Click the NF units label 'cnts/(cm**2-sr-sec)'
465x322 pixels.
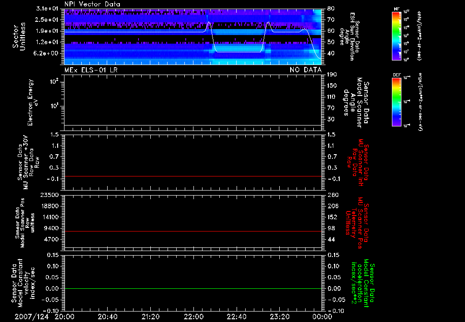coord(419,35)
